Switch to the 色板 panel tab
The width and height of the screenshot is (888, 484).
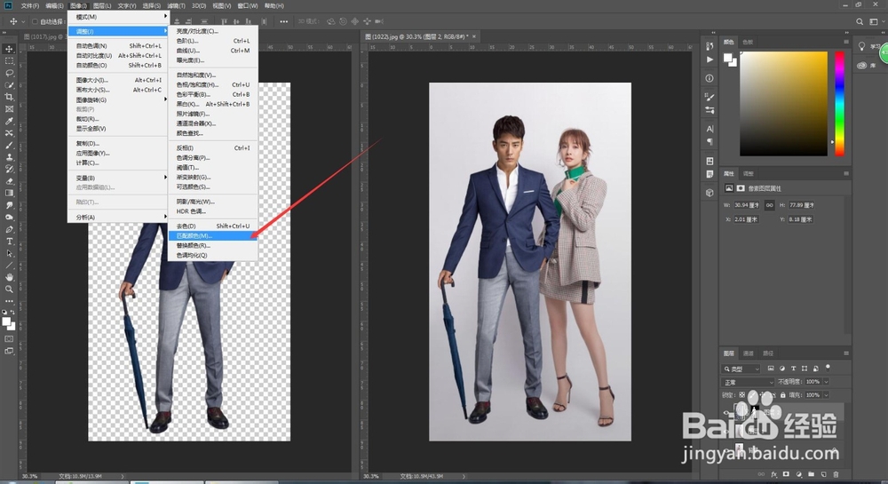click(x=747, y=42)
